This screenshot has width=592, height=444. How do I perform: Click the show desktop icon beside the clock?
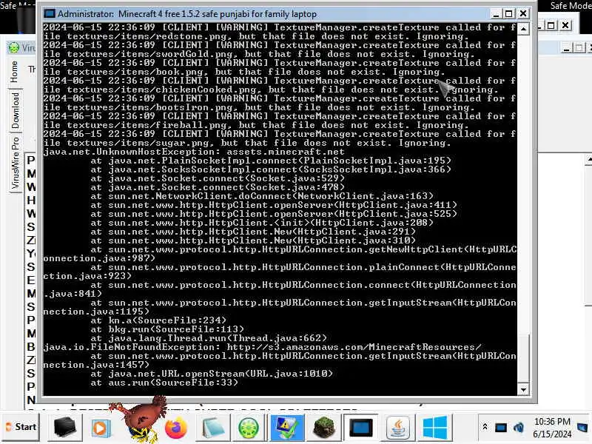coord(583,427)
